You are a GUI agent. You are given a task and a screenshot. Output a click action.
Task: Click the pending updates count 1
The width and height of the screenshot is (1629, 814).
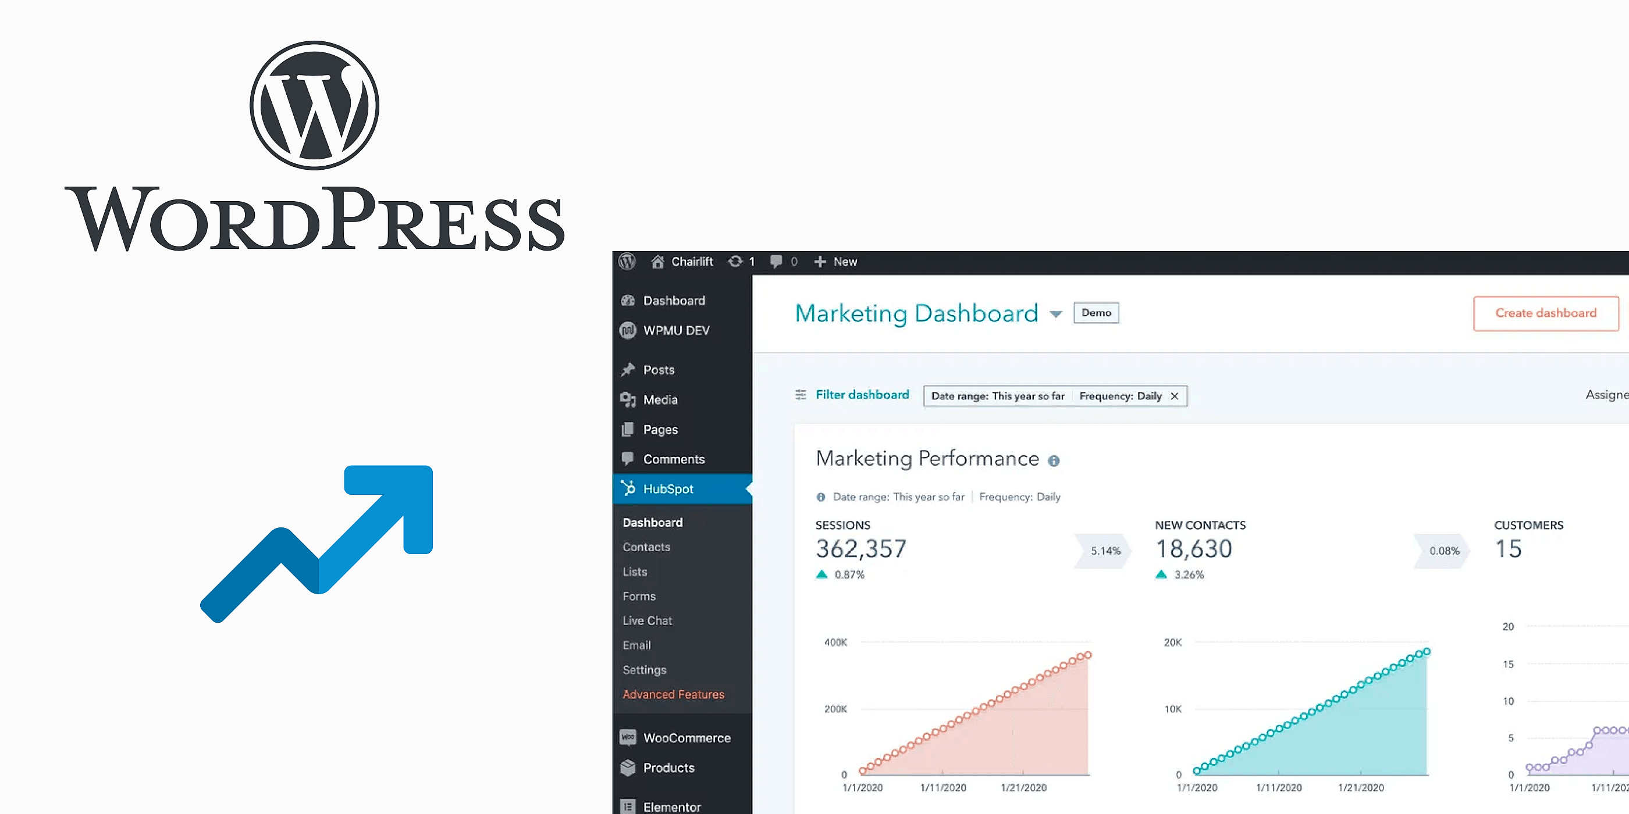(x=752, y=262)
